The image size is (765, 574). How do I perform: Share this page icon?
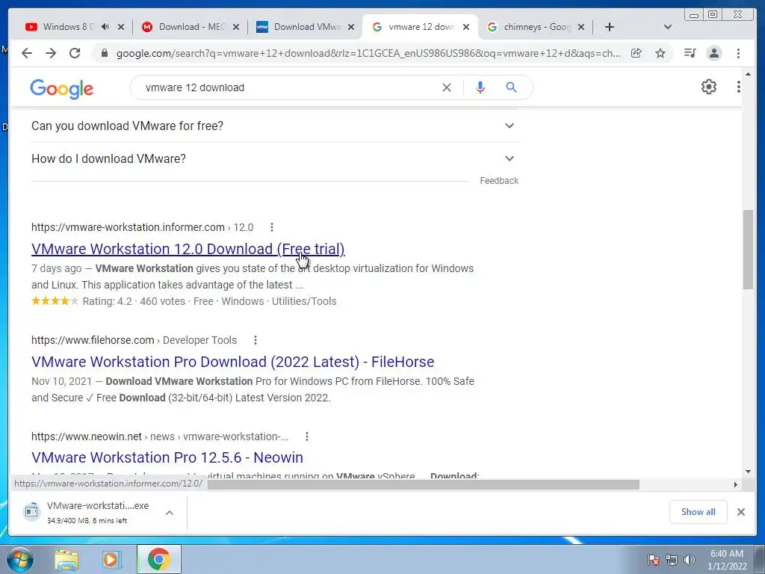pos(637,53)
